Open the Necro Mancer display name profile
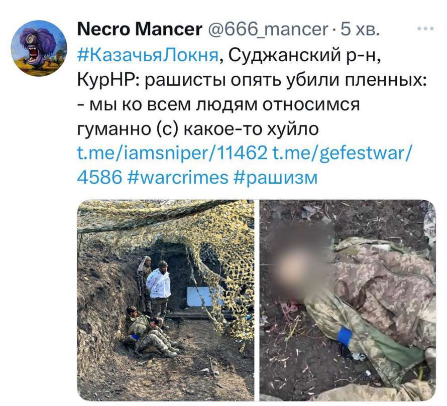 [x=140, y=29]
